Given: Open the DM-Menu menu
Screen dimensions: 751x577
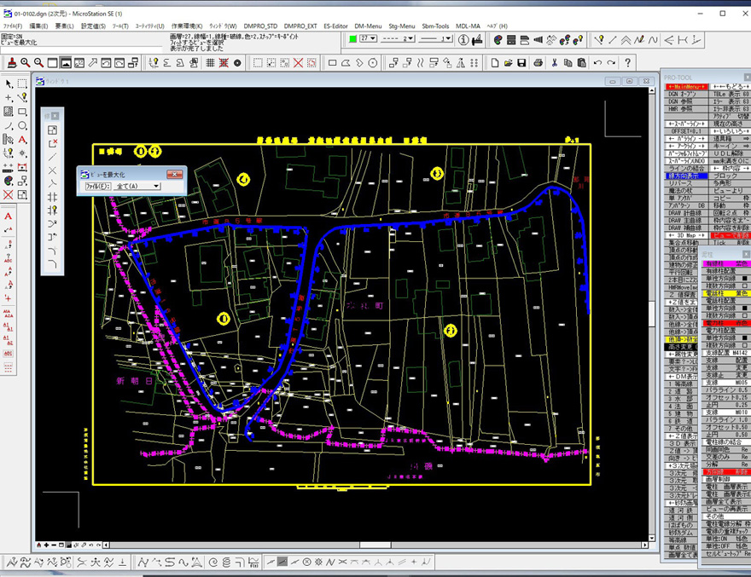Looking at the screenshot, I should coord(368,26).
